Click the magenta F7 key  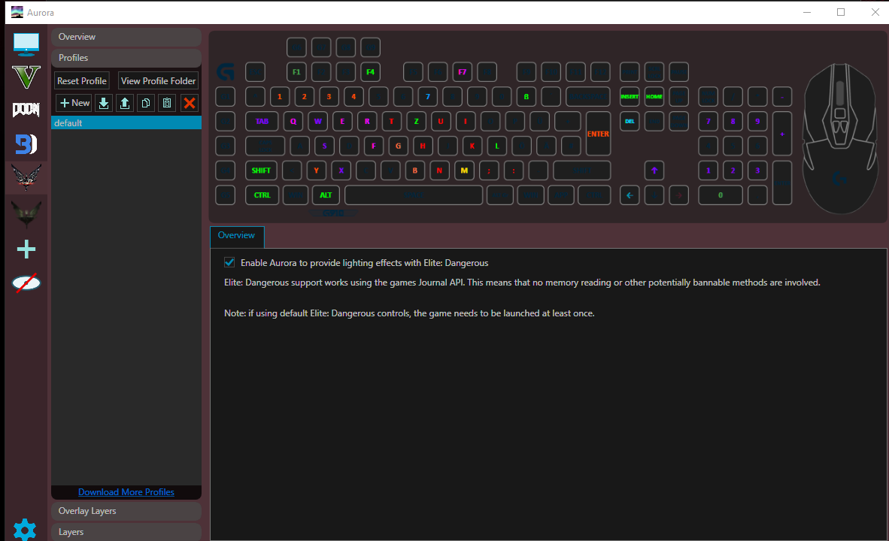[x=462, y=72]
